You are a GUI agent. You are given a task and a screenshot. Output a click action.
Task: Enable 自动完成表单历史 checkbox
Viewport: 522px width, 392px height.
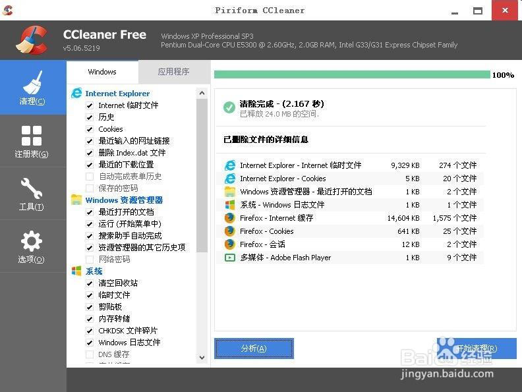(x=90, y=177)
